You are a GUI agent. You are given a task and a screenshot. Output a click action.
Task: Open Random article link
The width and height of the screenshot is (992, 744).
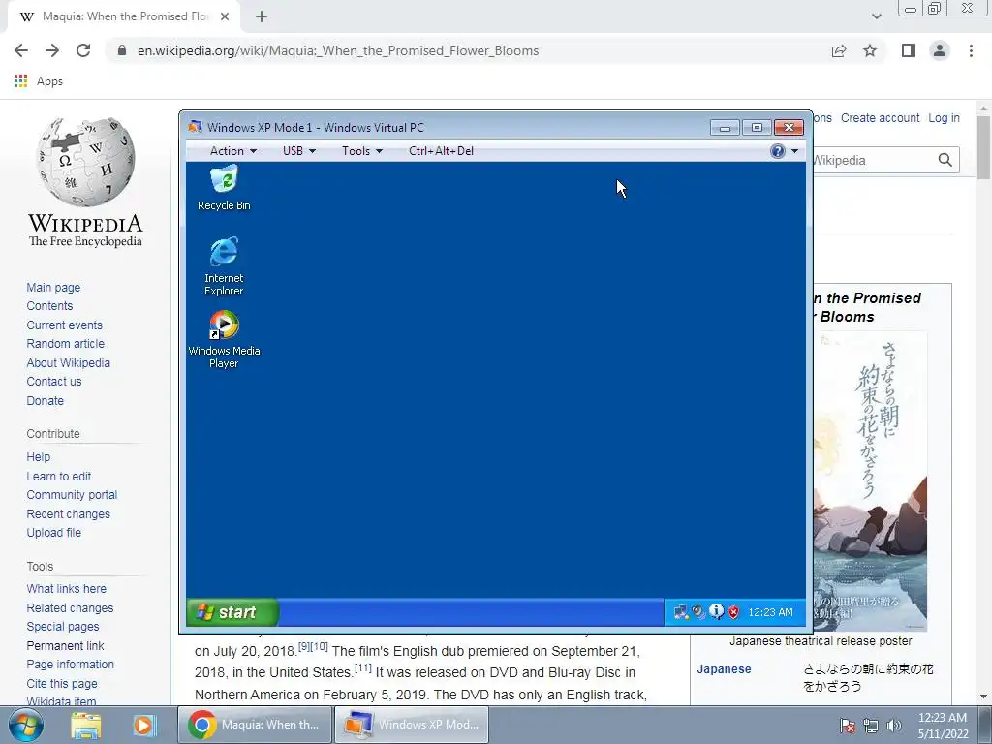pos(65,344)
